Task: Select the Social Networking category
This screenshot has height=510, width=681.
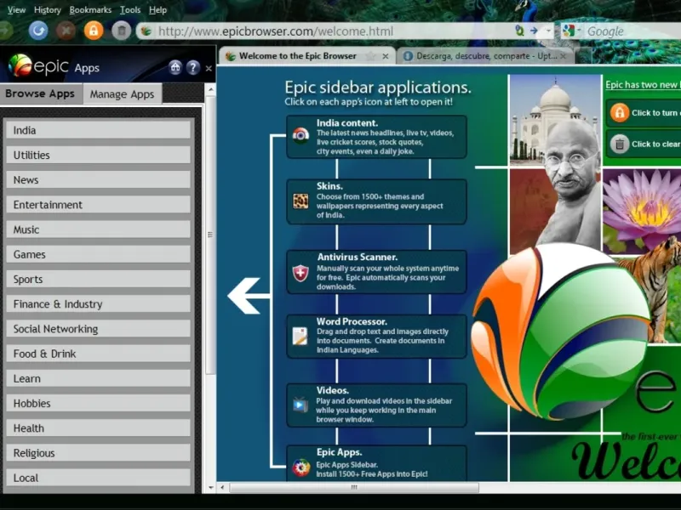Action: click(98, 329)
